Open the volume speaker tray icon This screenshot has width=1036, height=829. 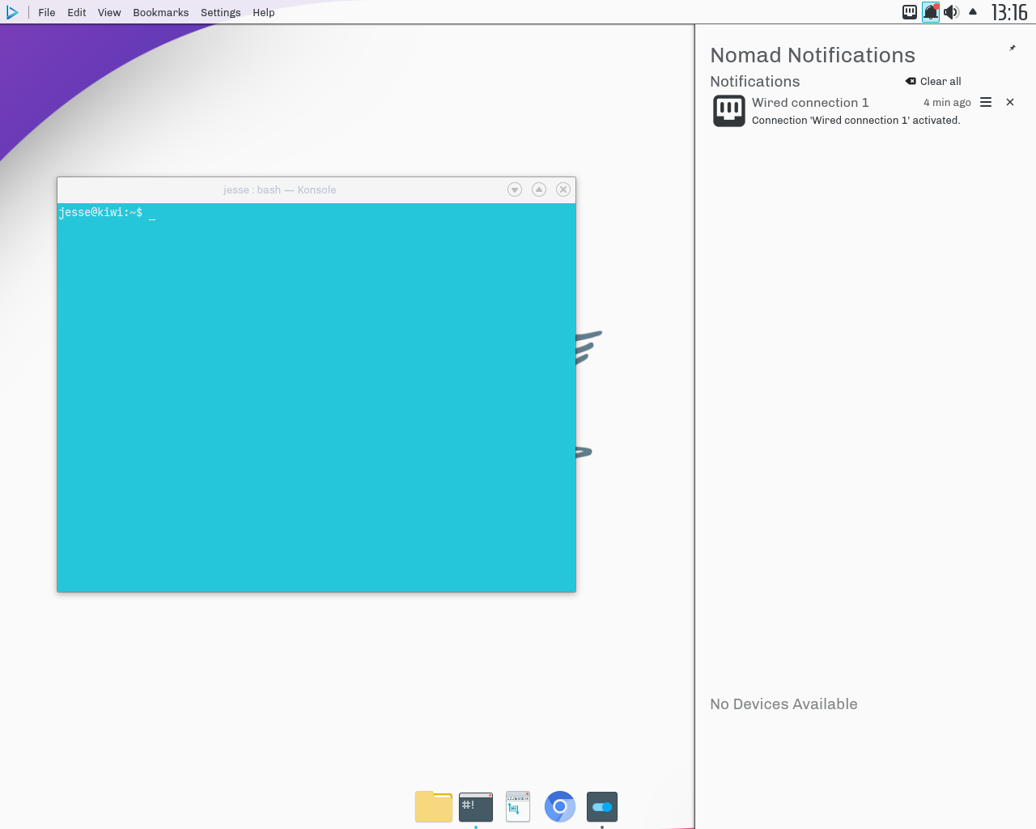click(x=952, y=12)
